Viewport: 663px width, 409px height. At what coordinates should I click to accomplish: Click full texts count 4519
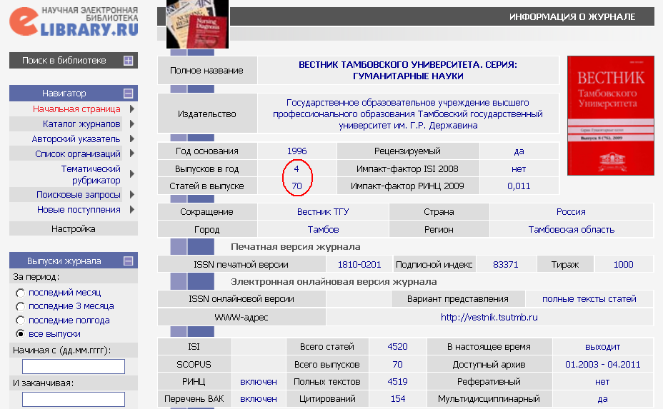click(397, 382)
